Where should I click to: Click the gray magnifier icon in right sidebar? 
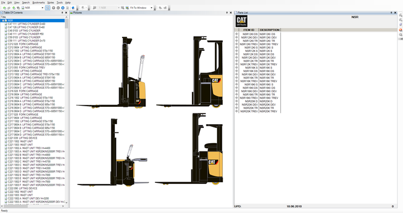click(400, 35)
